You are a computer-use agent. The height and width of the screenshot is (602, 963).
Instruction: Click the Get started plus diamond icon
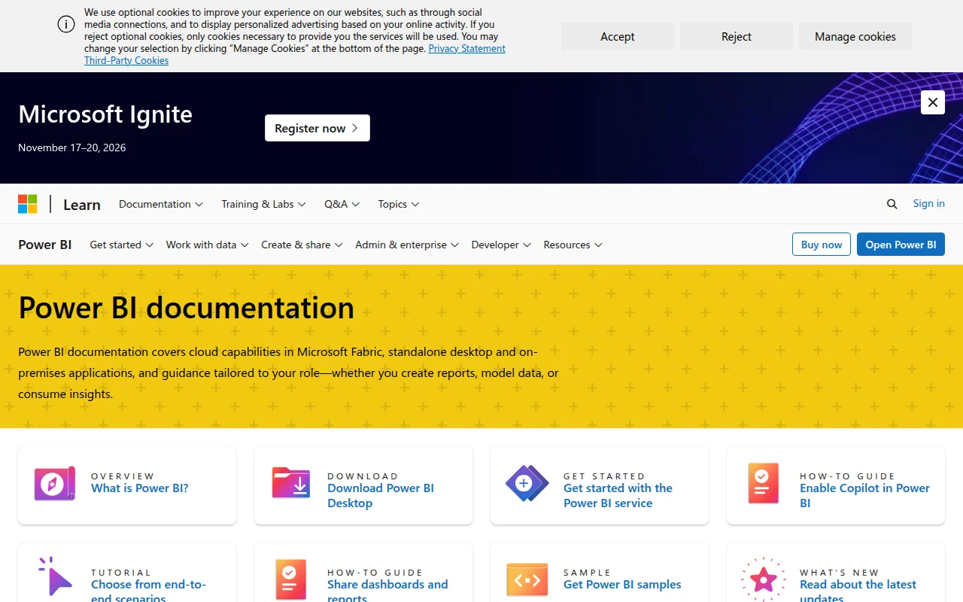pos(527,484)
